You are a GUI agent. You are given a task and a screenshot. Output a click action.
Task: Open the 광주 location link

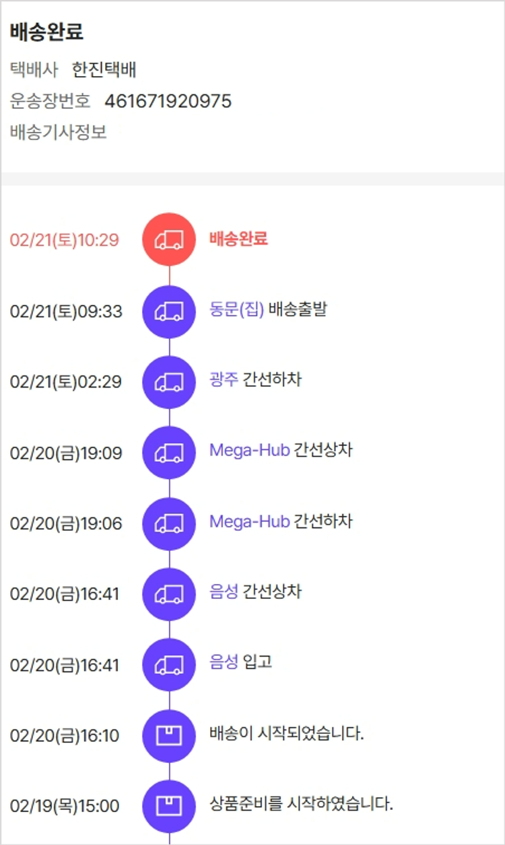[x=224, y=380]
